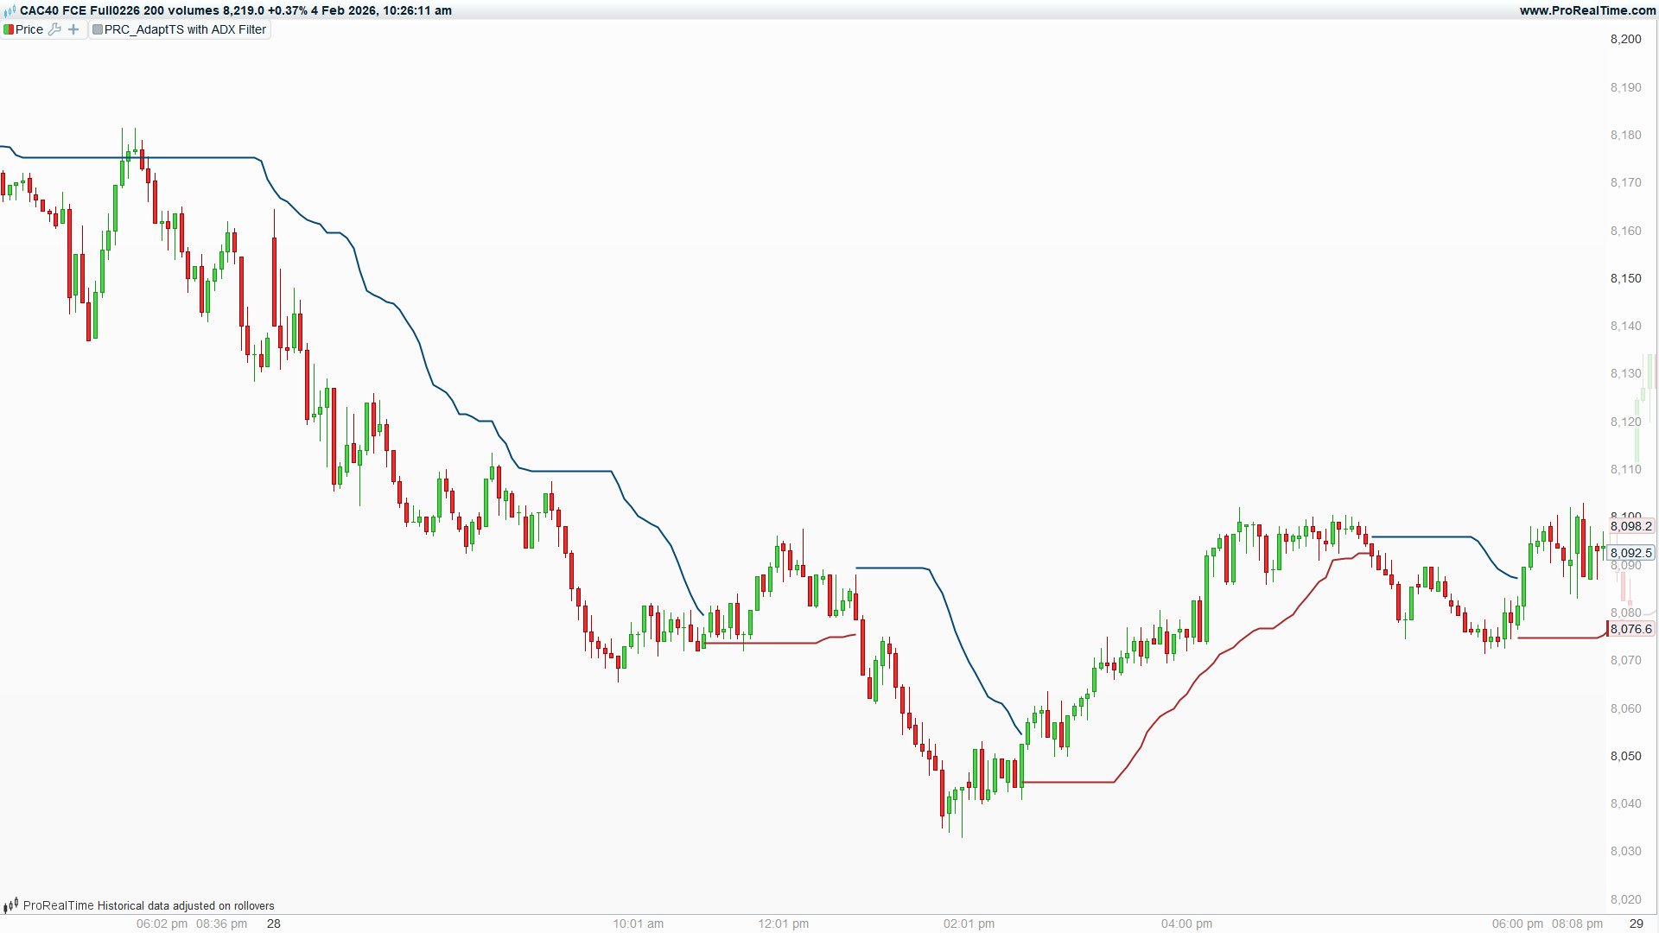This screenshot has height=933, width=1659.
Task: Select the PRC_AdaptTS with ADX Filter label
Action: point(185,29)
